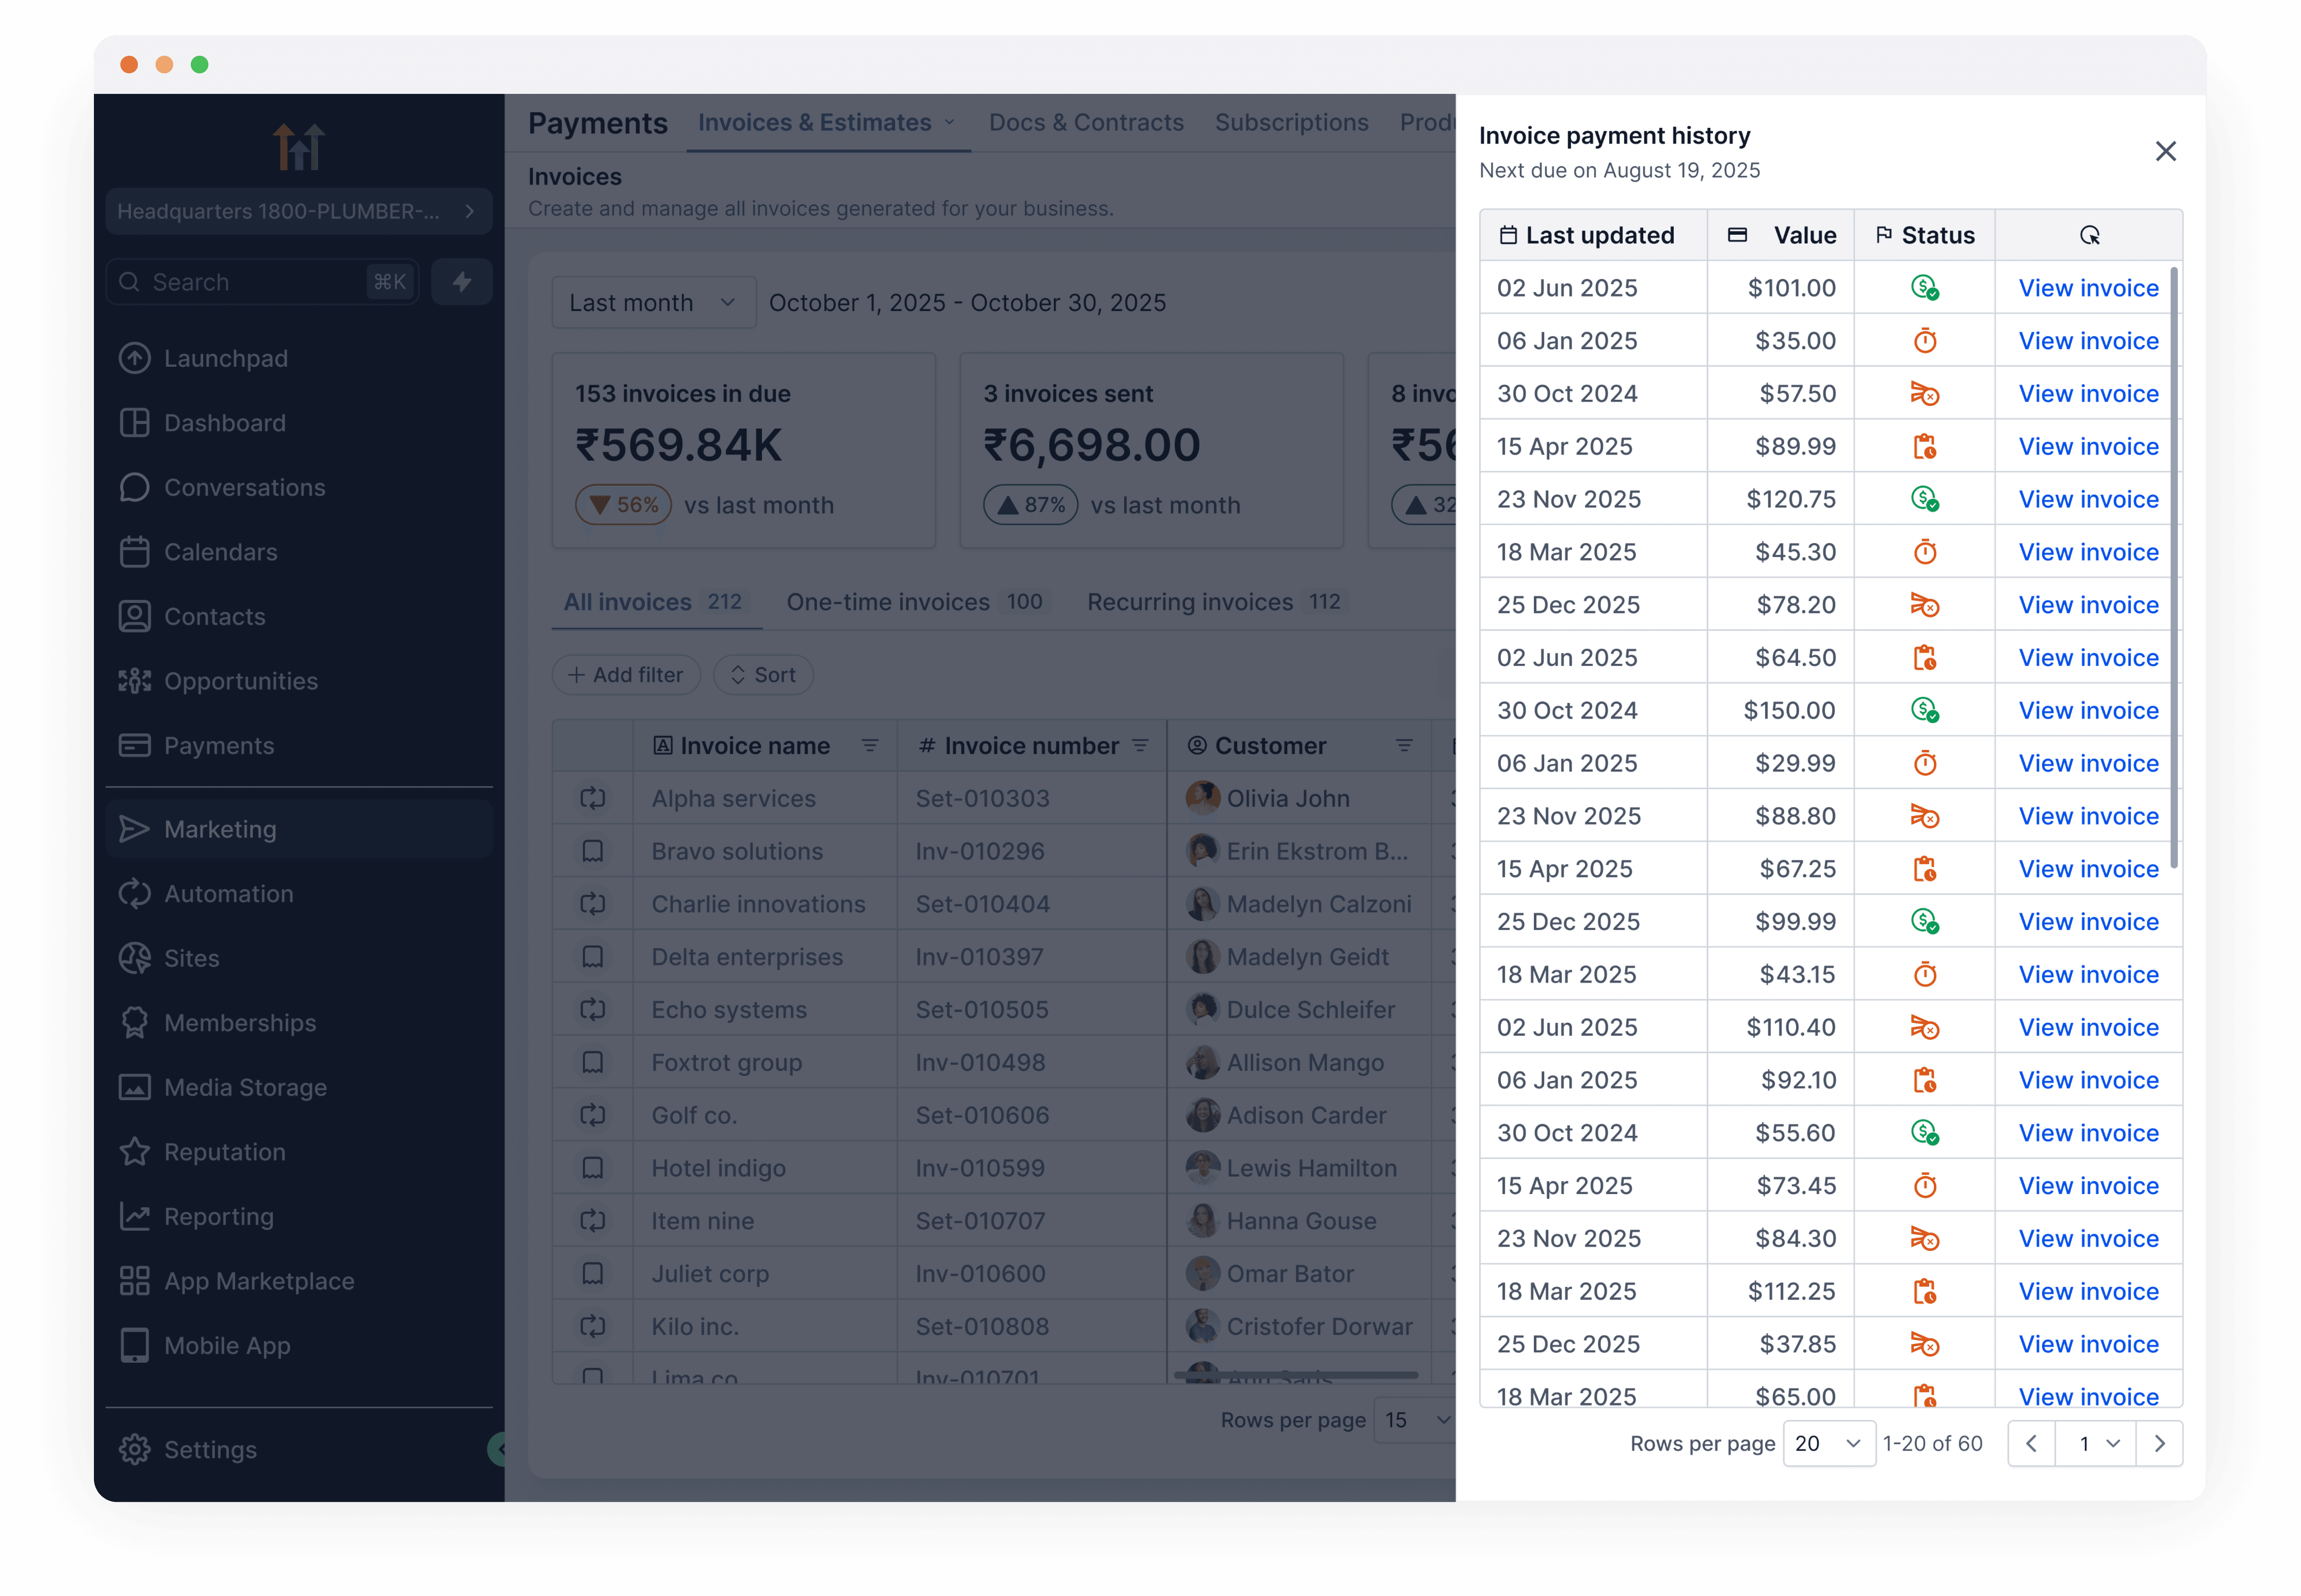Toggle the Bravo solutions row icon
The width and height of the screenshot is (2301, 1596).
click(x=592, y=851)
